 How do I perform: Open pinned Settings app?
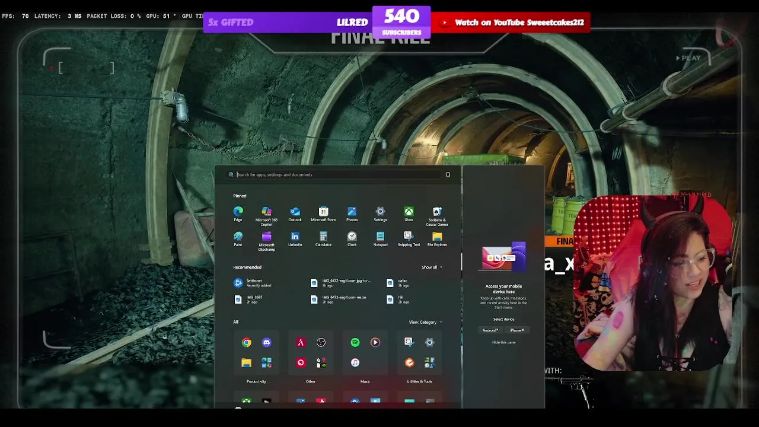tap(380, 214)
